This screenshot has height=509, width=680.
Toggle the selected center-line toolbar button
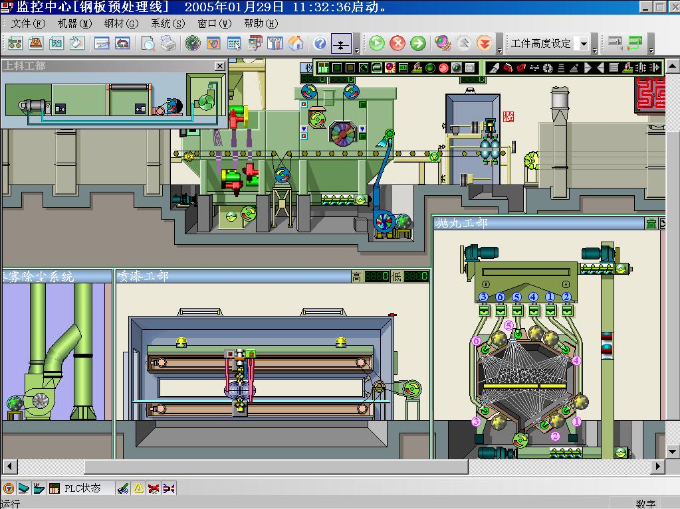(341, 44)
